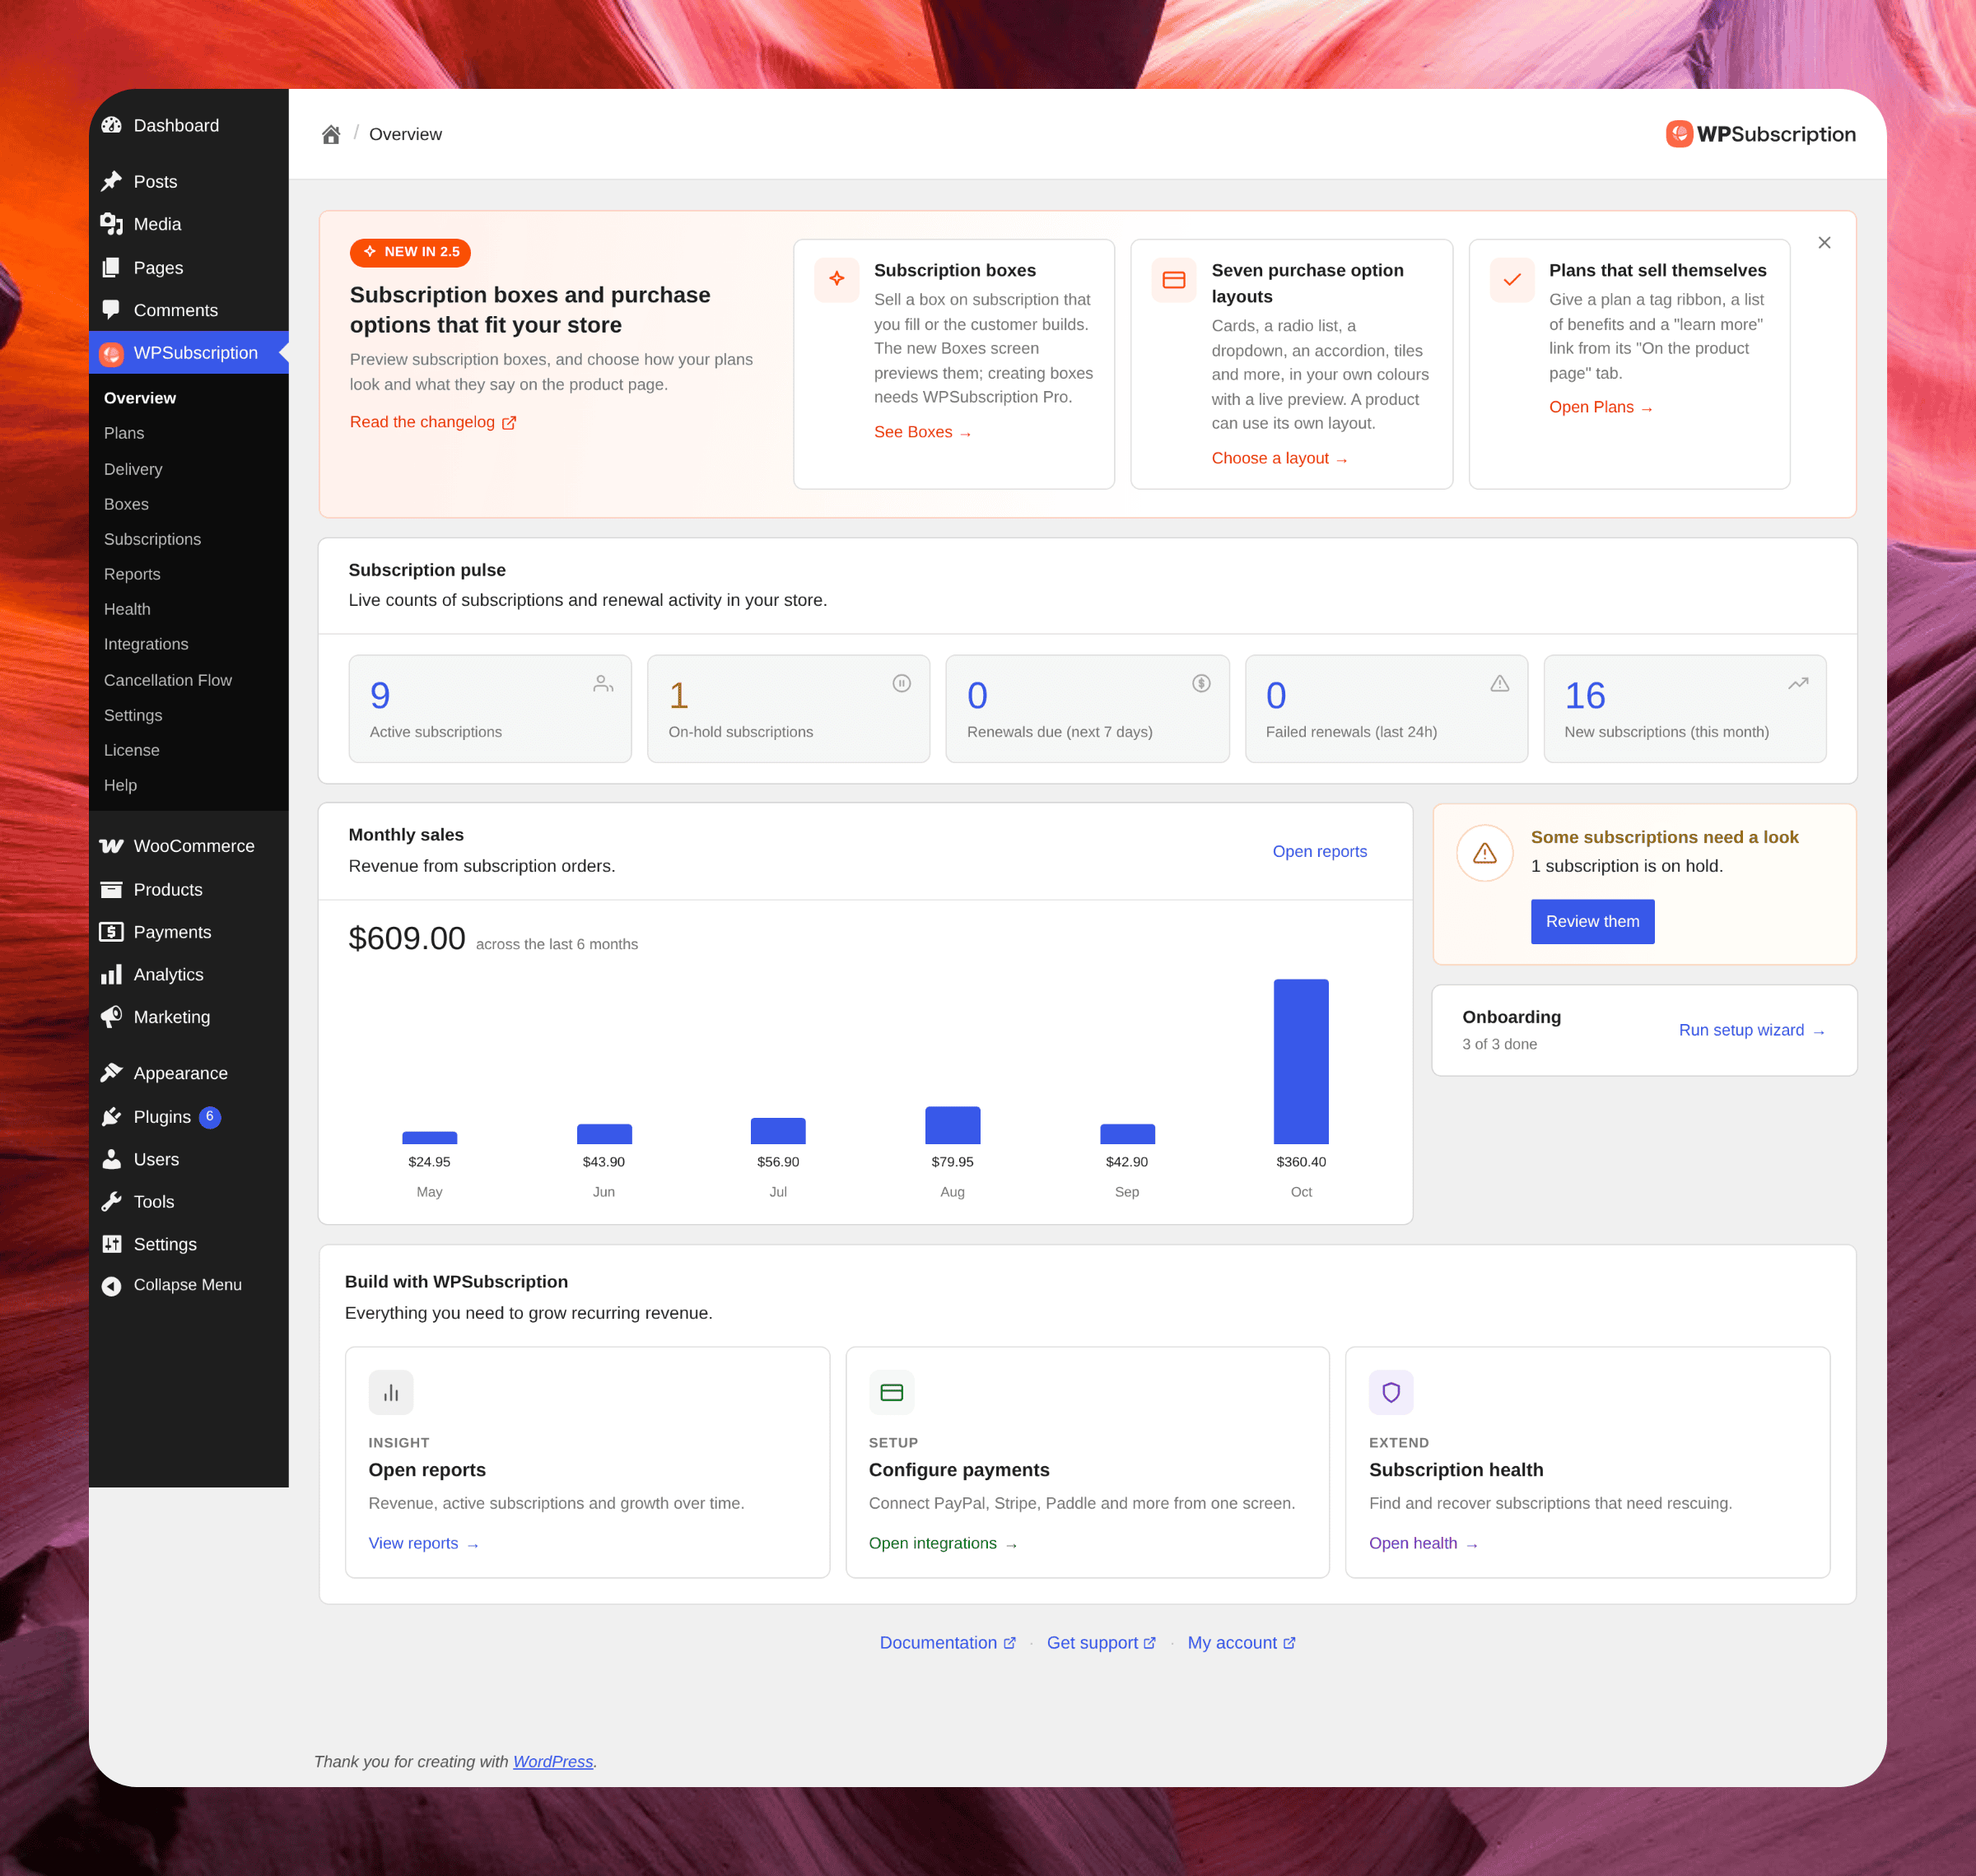Follow the Open integrations link

(943, 1543)
